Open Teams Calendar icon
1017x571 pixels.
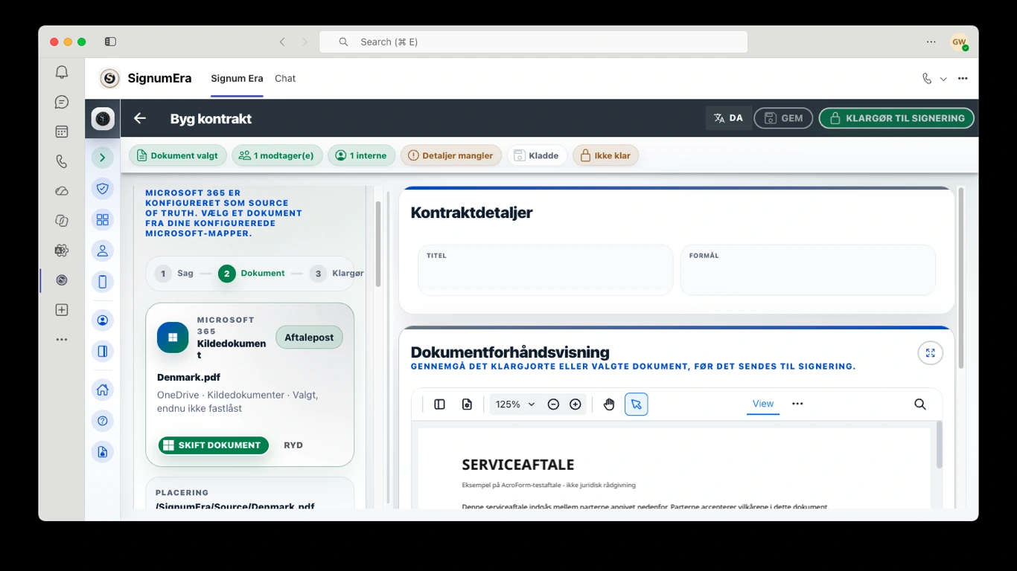pos(62,132)
